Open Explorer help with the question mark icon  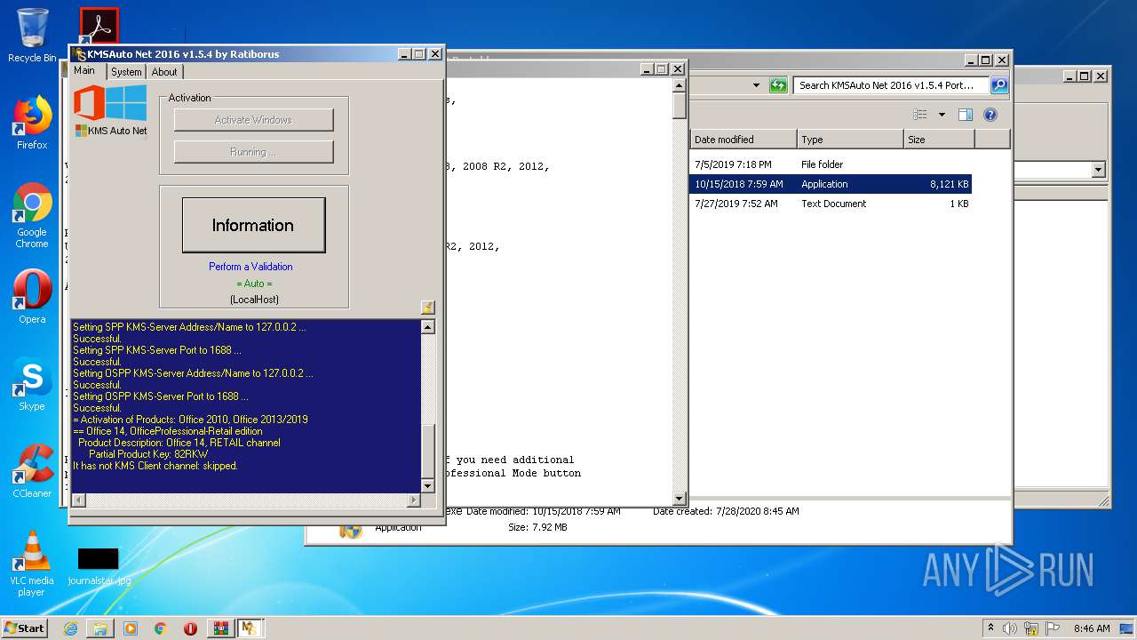click(990, 115)
